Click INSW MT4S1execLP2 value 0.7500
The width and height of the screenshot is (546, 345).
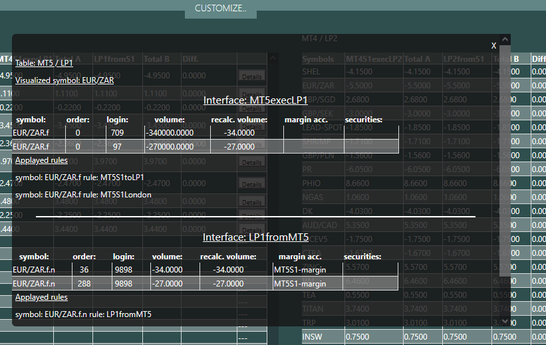357,337
